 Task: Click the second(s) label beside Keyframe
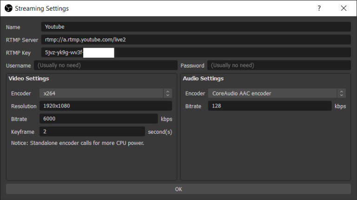[160, 132]
